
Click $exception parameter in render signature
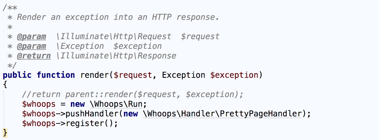point(234,75)
